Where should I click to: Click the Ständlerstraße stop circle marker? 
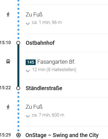18,88
